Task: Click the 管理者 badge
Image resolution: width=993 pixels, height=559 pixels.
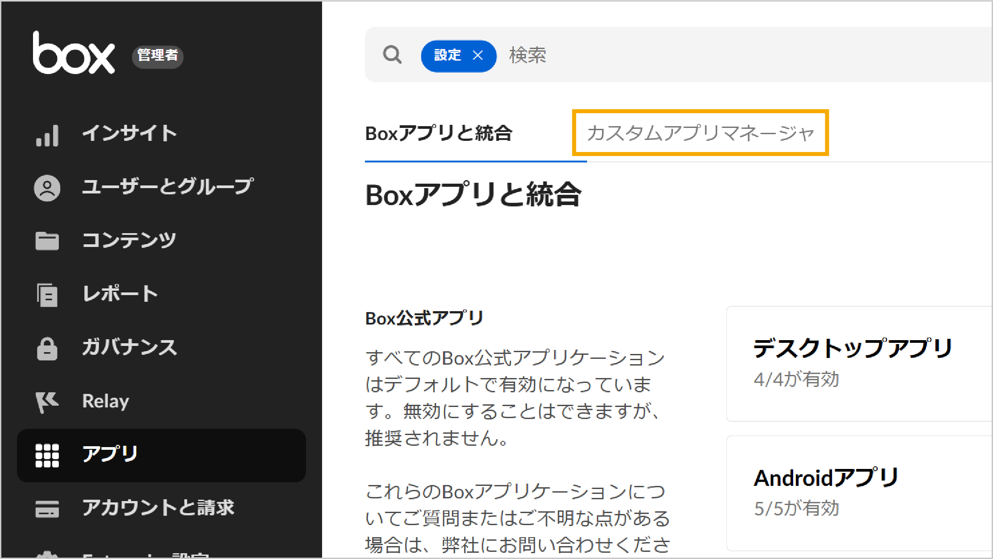Action: coord(157,56)
